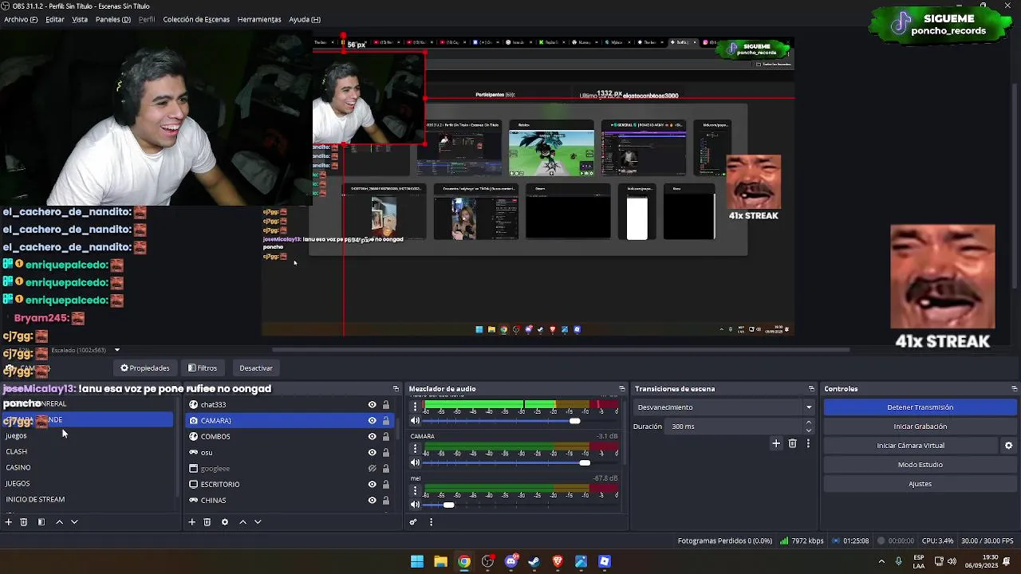The height and width of the screenshot is (574, 1021).
Task: Enable Modo Estudio
Action: (920, 465)
